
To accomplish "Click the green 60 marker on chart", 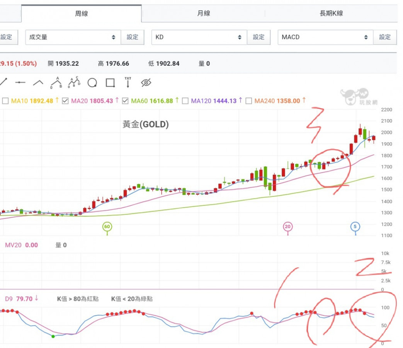I will tap(107, 227).
